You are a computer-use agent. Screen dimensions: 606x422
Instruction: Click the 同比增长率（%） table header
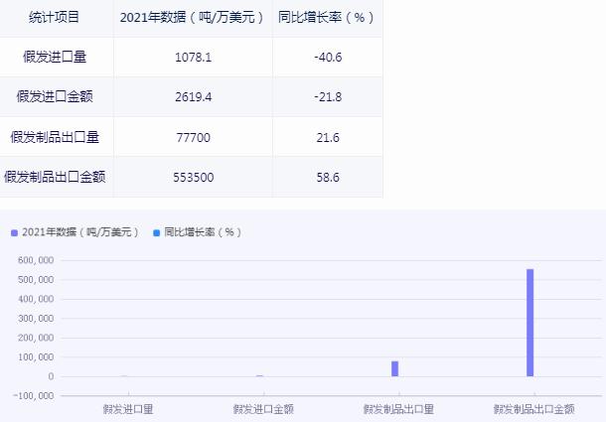pos(327,18)
